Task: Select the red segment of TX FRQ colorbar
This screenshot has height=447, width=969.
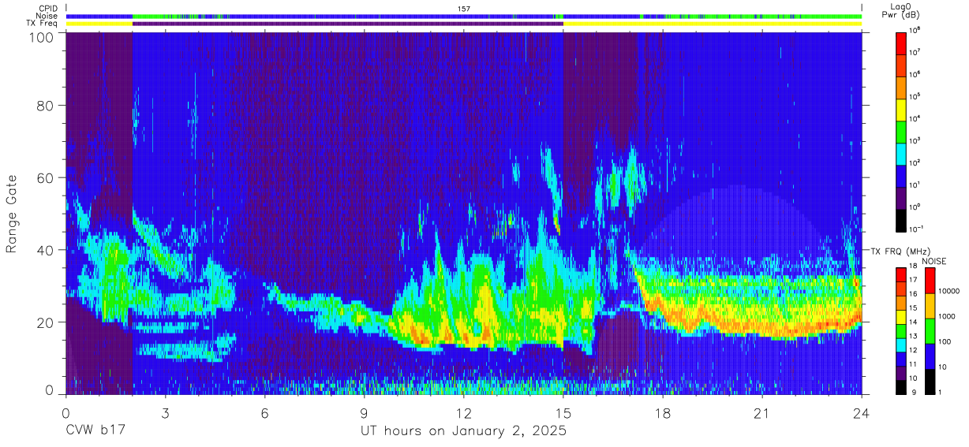Action: pyautogui.click(x=901, y=275)
